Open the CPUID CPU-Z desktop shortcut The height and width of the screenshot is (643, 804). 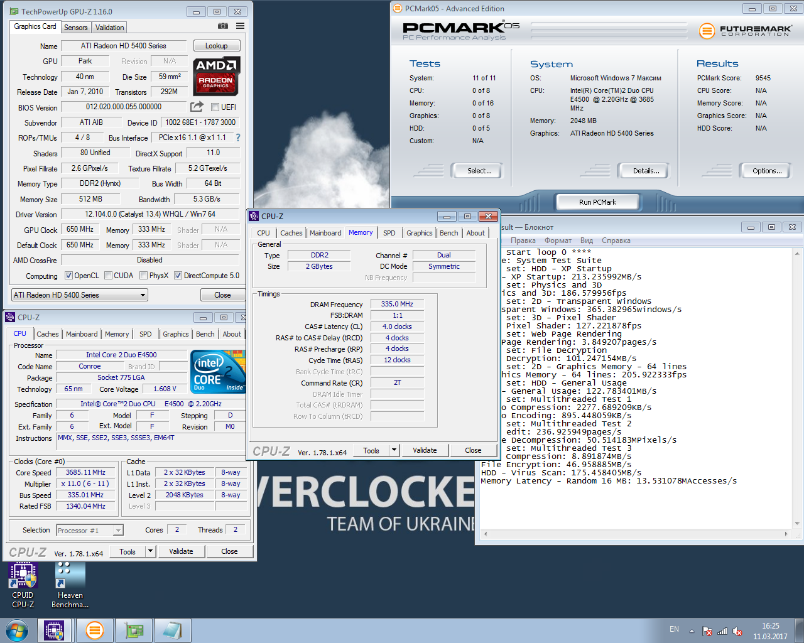(23, 585)
